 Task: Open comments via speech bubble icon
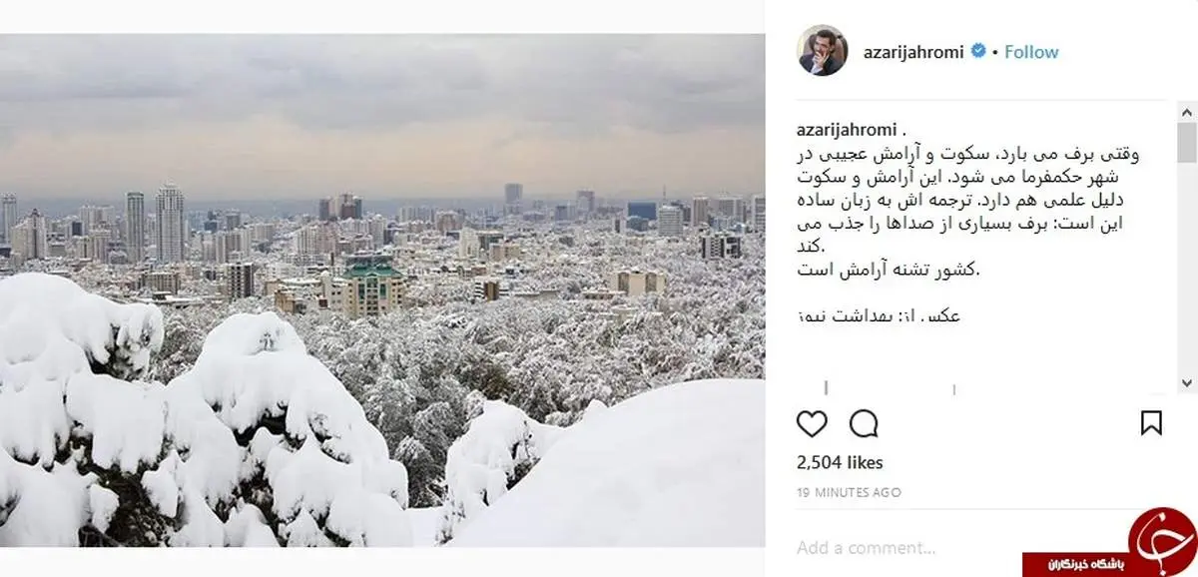[x=864, y=423]
